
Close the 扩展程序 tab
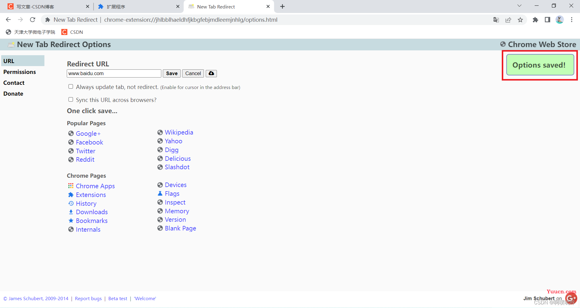click(178, 6)
